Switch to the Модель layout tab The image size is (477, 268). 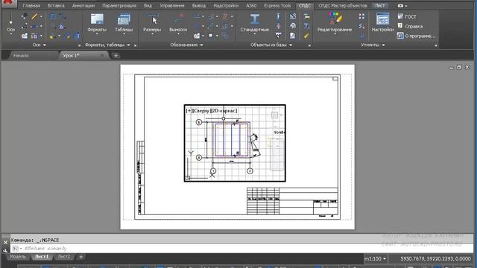[18, 257]
